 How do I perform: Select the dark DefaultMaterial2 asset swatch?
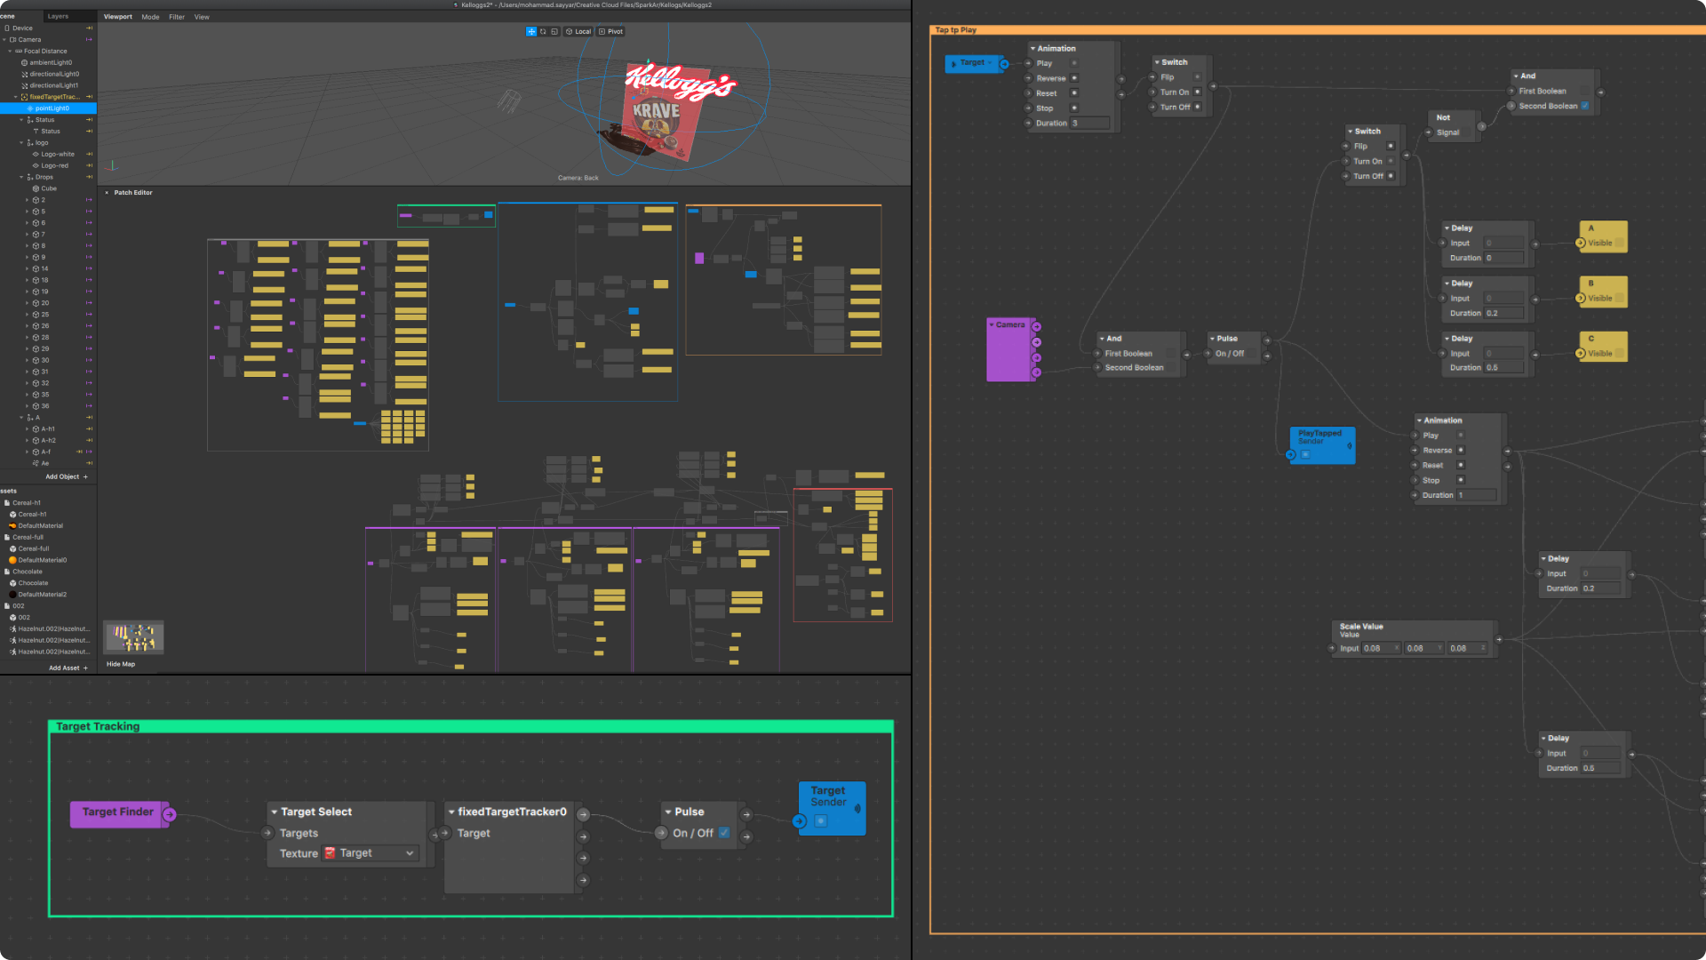[x=12, y=595]
